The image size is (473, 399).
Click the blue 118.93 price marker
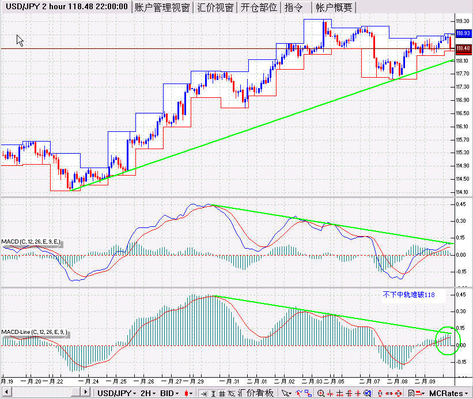click(x=463, y=33)
